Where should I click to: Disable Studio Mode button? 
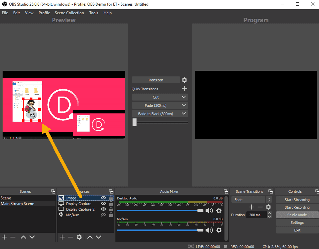tap(297, 215)
